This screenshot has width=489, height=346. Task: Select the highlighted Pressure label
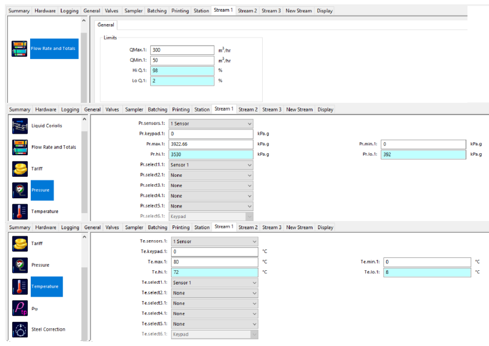pyautogui.click(x=42, y=190)
